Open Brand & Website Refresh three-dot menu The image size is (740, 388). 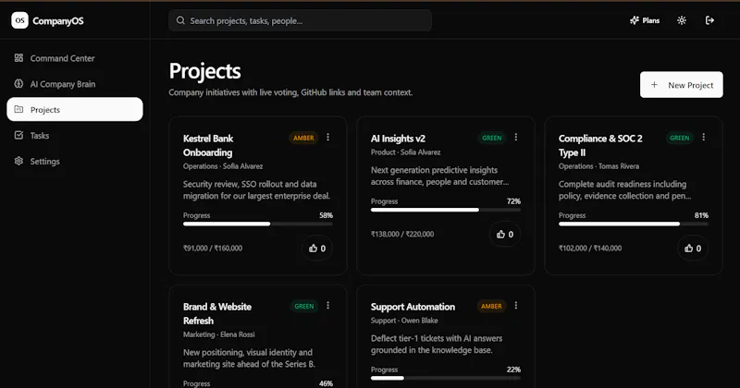pyautogui.click(x=328, y=306)
